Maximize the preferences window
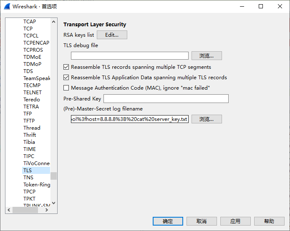The image size is (290, 231). pyautogui.click(x=261, y=7)
